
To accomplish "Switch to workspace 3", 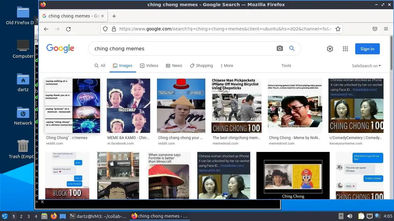I will click(x=28, y=216).
